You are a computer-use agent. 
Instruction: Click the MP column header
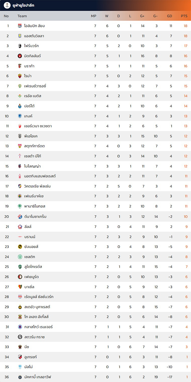[93, 16]
